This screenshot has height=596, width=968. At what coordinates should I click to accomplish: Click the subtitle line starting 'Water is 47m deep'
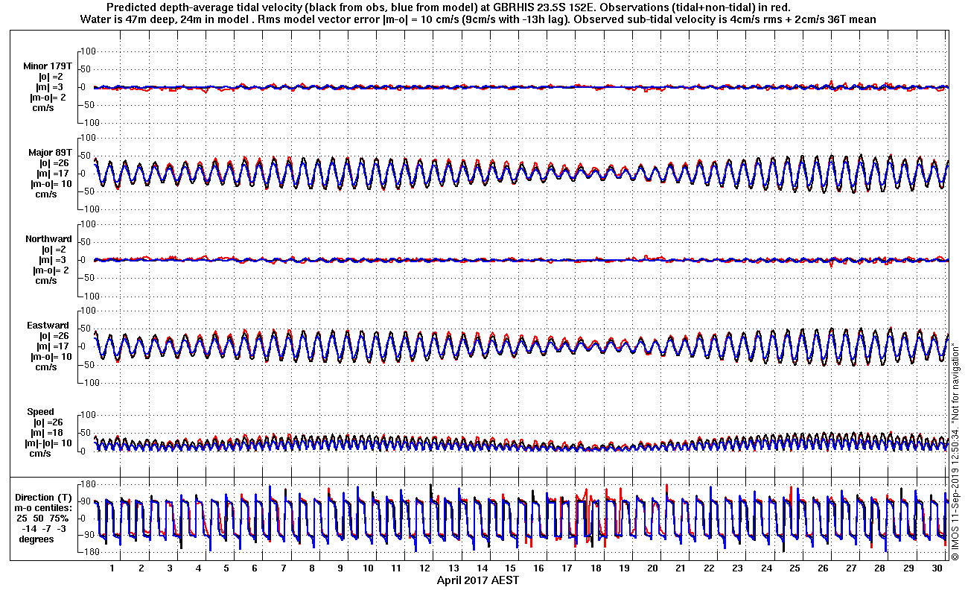(x=477, y=19)
